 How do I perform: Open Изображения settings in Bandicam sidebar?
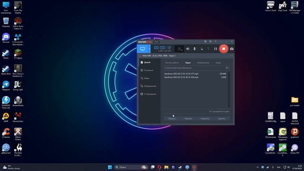click(x=149, y=86)
